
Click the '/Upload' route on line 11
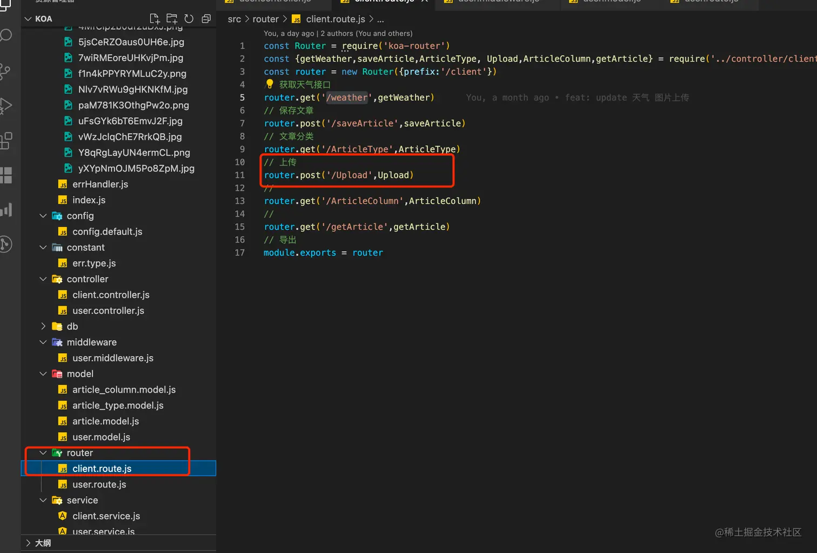[350, 176]
